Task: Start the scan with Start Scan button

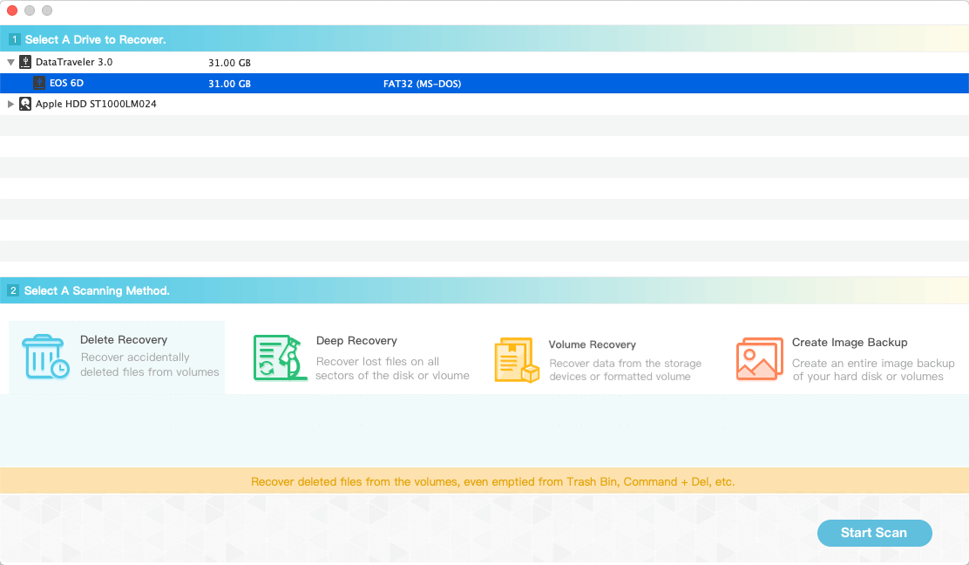Action: click(874, 533)
